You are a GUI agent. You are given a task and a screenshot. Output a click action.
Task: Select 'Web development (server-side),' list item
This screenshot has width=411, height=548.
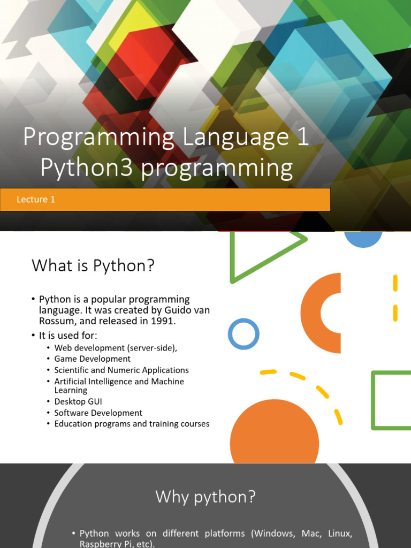[x=116, y=348]
